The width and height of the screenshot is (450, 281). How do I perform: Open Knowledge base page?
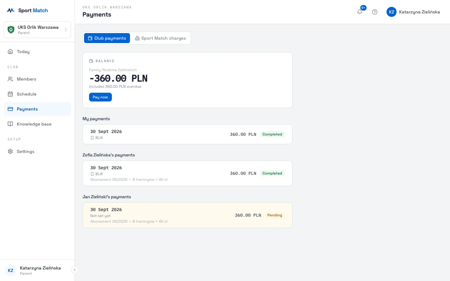click(x=37, y=124)
